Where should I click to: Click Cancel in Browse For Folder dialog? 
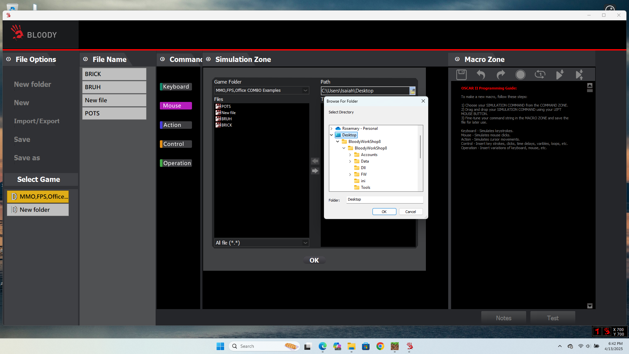click(410, 212)
